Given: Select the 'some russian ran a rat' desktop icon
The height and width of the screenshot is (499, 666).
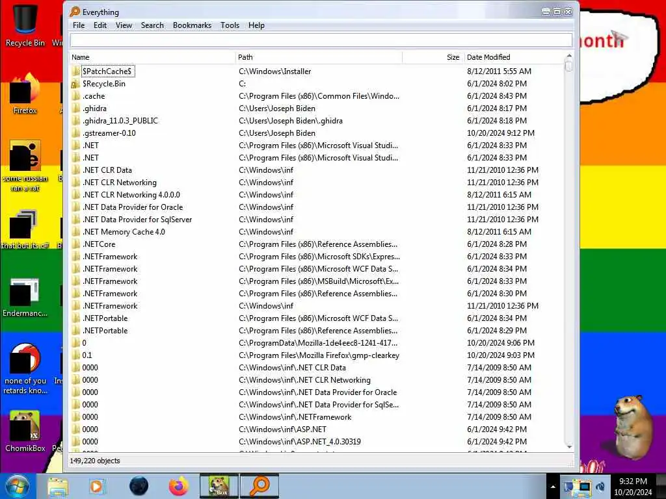Looking at the screenshot, I should (25, 166).
